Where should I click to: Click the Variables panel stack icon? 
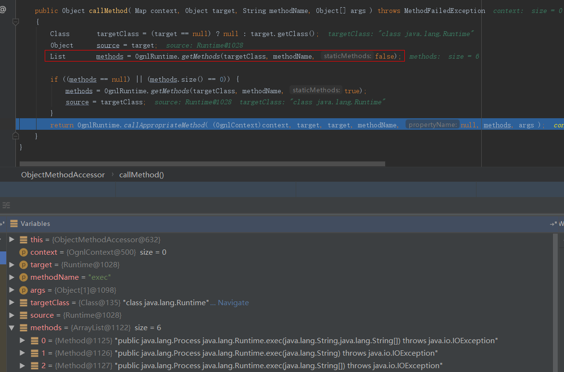[x=14, y=223]
